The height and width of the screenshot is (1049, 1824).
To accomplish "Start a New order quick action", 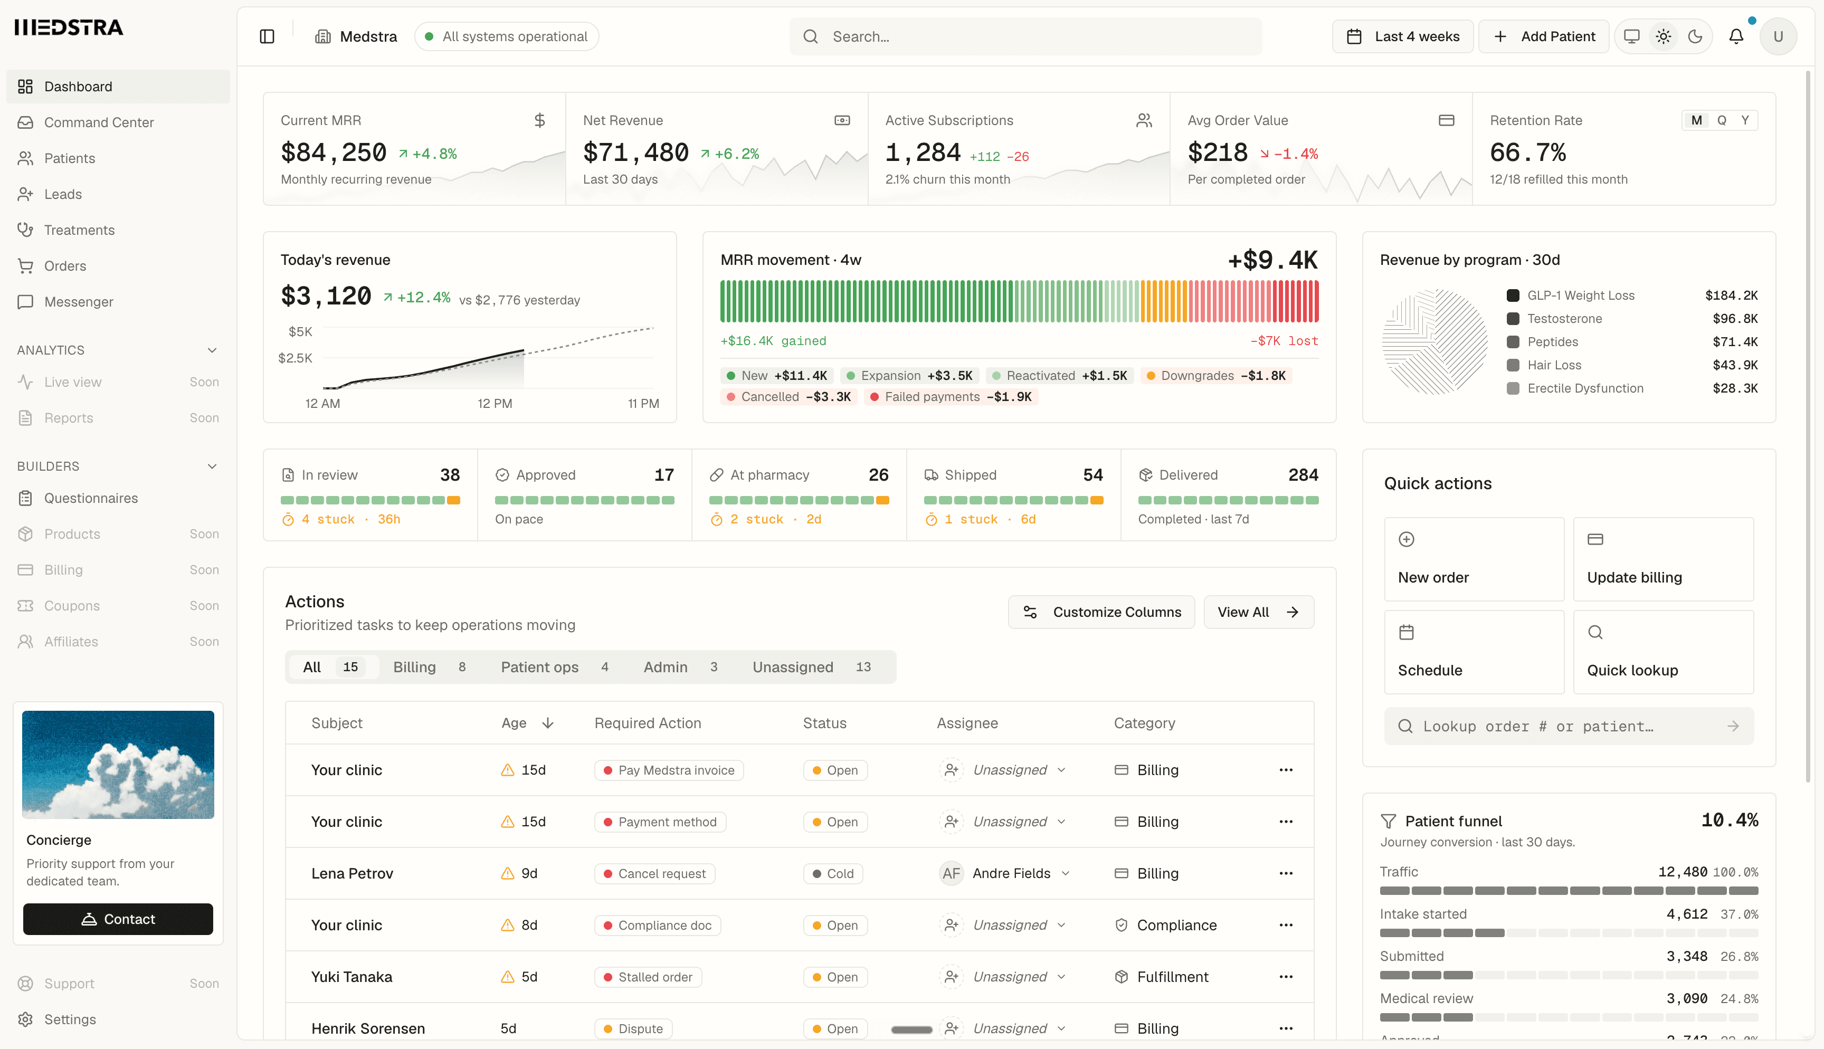I will tap(1474, 559).
